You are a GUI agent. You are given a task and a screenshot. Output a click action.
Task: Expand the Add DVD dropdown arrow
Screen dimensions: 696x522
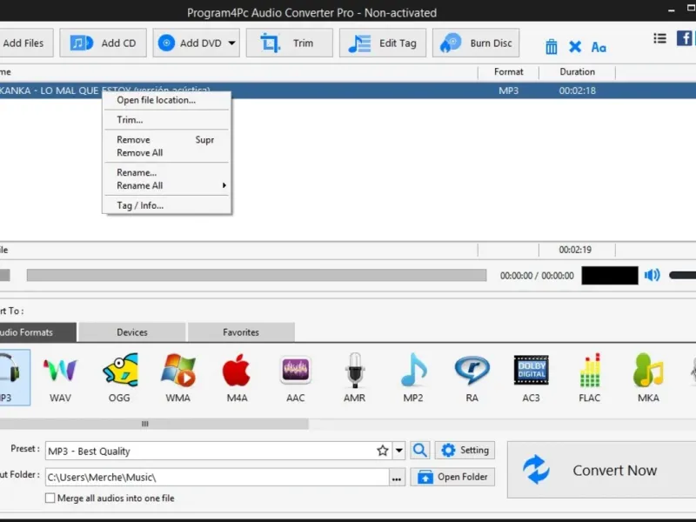point(232,43)
